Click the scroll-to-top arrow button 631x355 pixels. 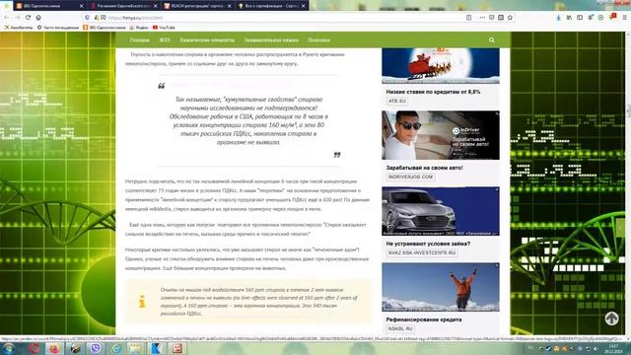point(611,319)
